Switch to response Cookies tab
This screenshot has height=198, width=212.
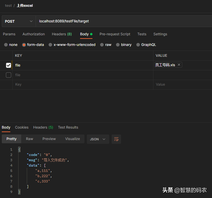[21, 127]
